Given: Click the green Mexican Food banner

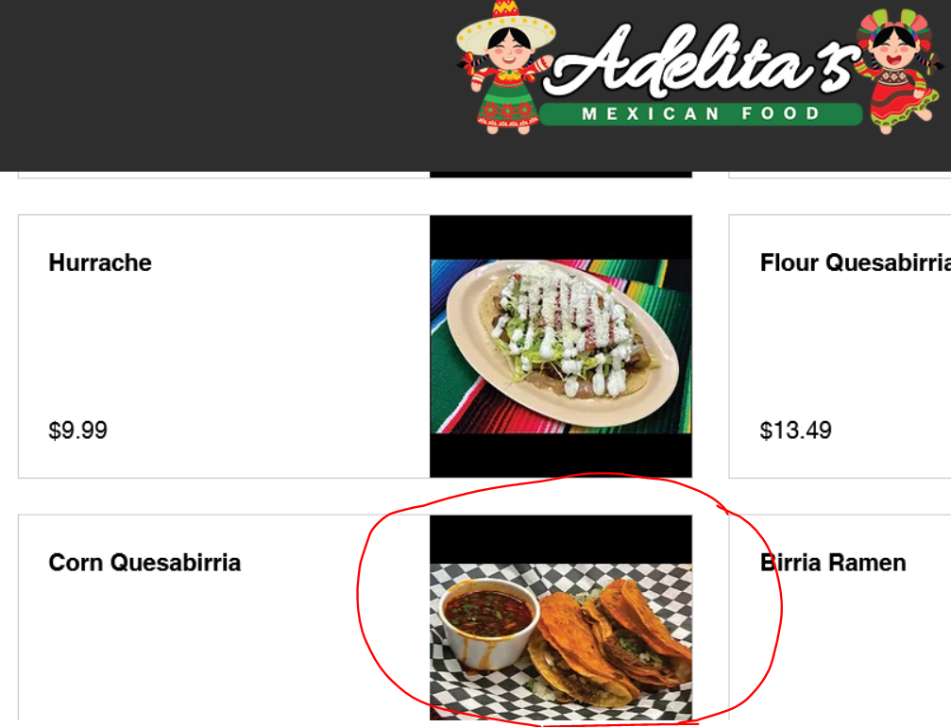Looking at the screenshot, I should pos(701,114).
